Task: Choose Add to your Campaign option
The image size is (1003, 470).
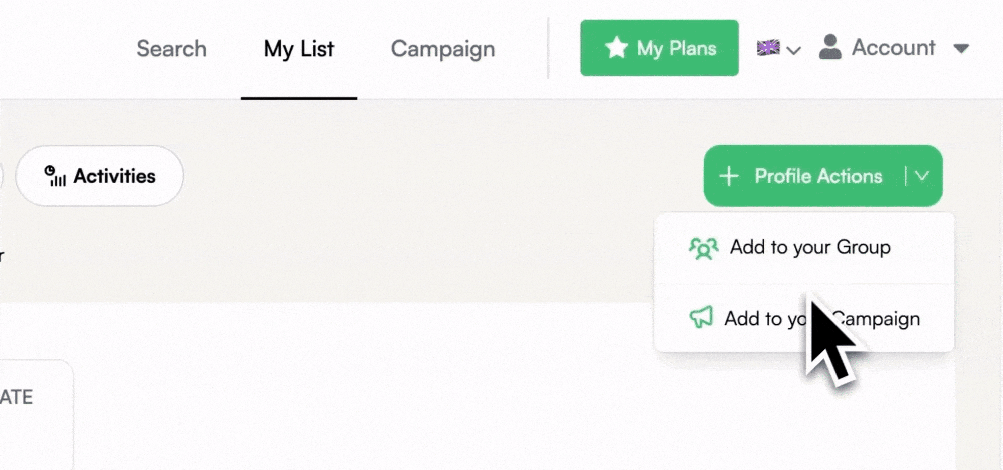Action: pyautogui.click(x=804, y=318)
